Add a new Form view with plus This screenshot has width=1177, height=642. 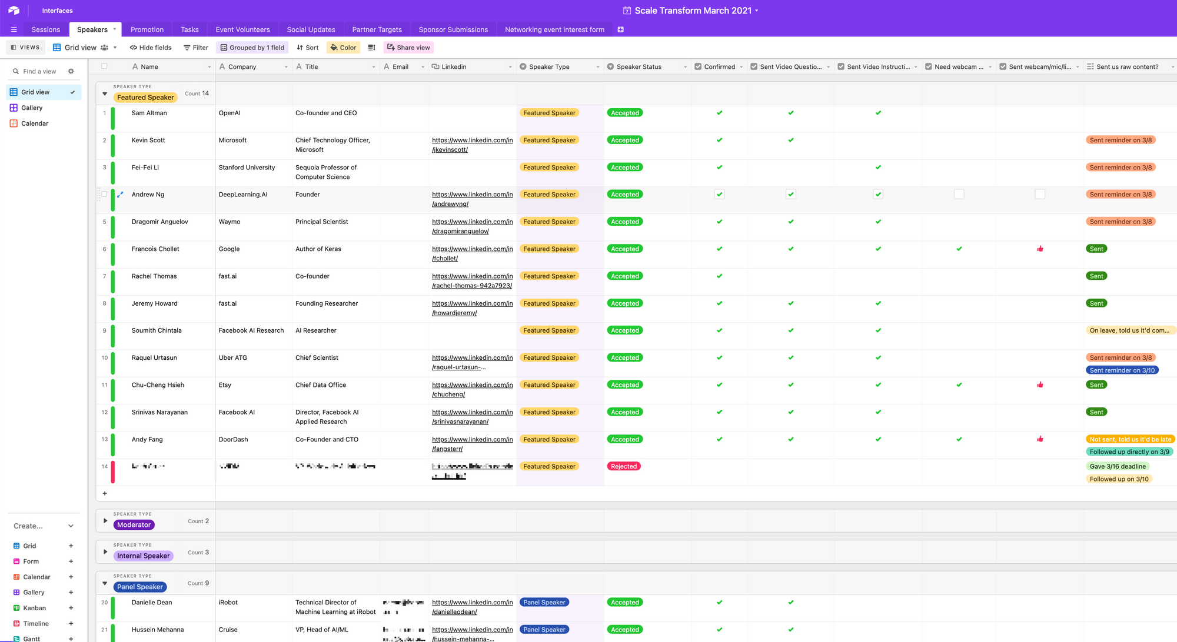pos(71,561)
